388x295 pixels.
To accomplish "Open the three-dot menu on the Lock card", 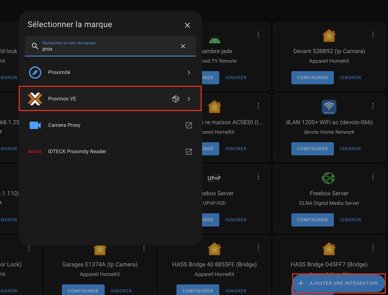I will click(29, 248).
